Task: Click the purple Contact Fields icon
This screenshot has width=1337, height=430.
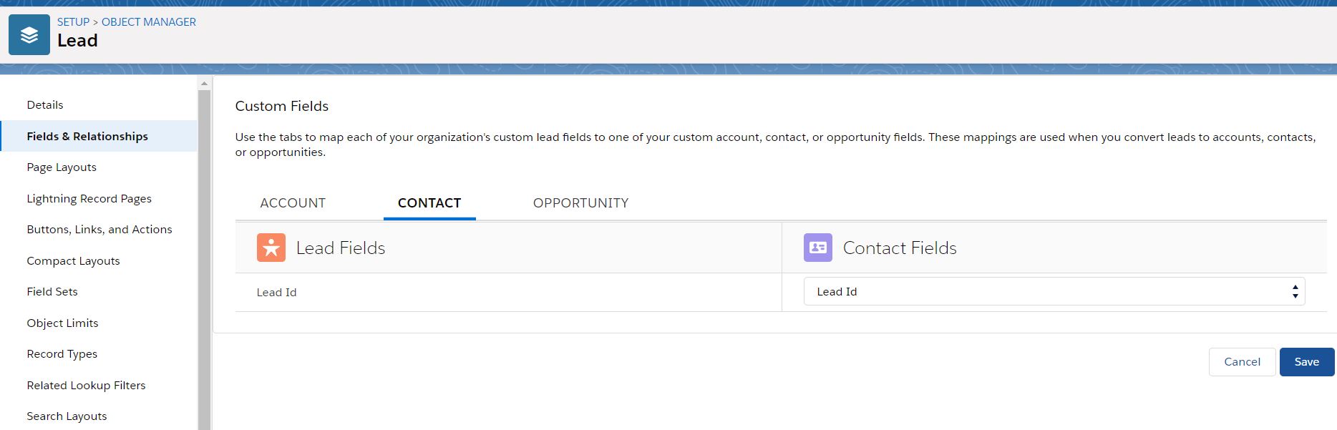Action: pyautogui.click(x=818, y=248)
